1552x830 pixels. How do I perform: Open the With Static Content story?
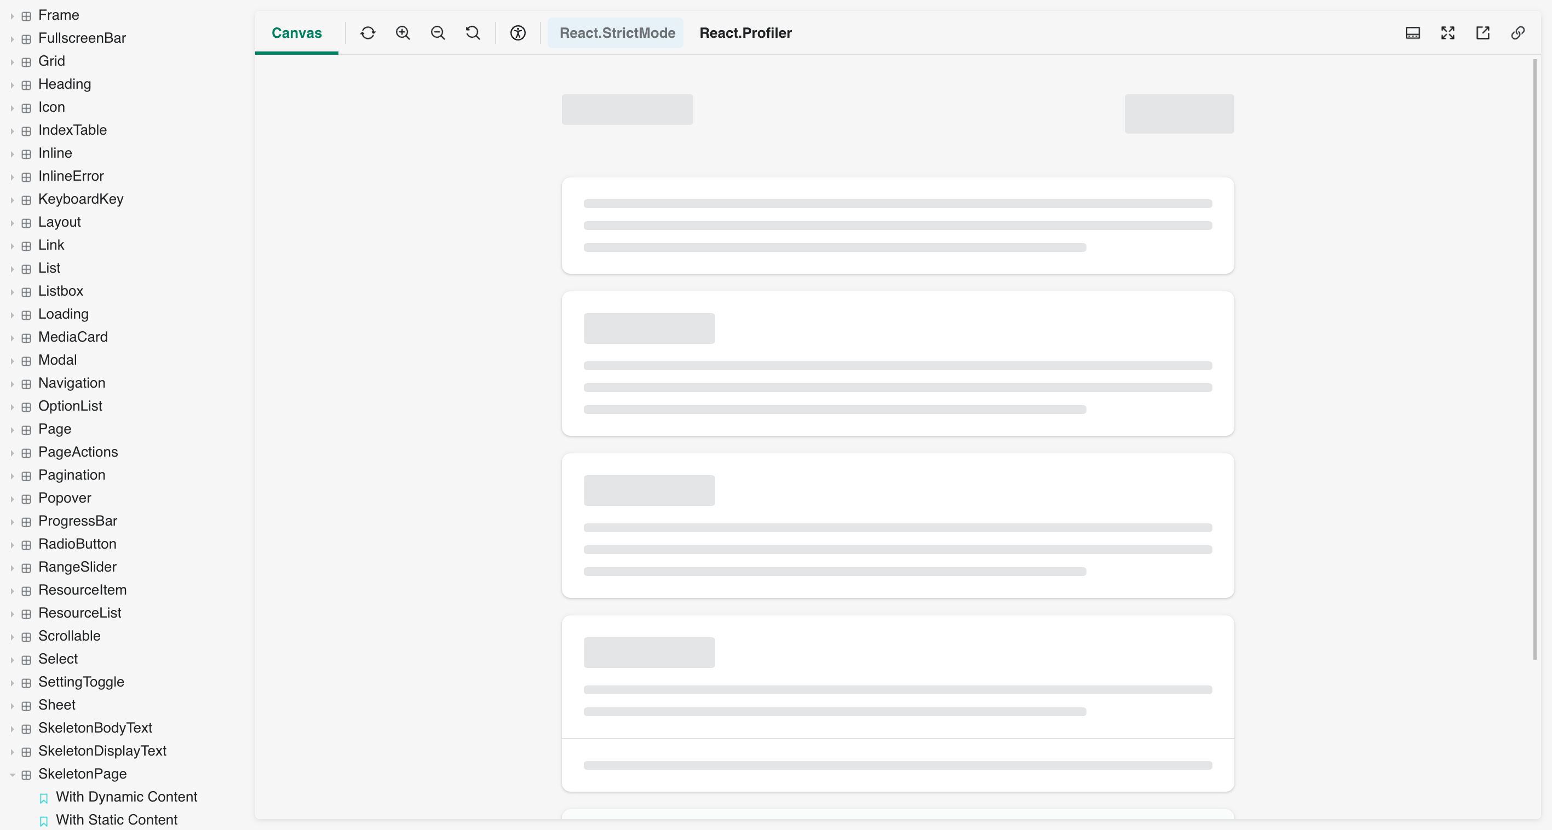pyautogui.click(x=117, y=819)
